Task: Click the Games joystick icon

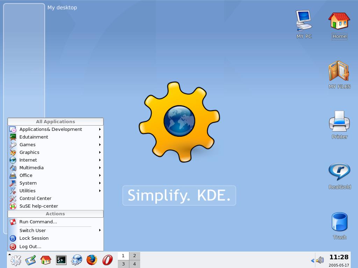Action: click(x=13, y=145)
